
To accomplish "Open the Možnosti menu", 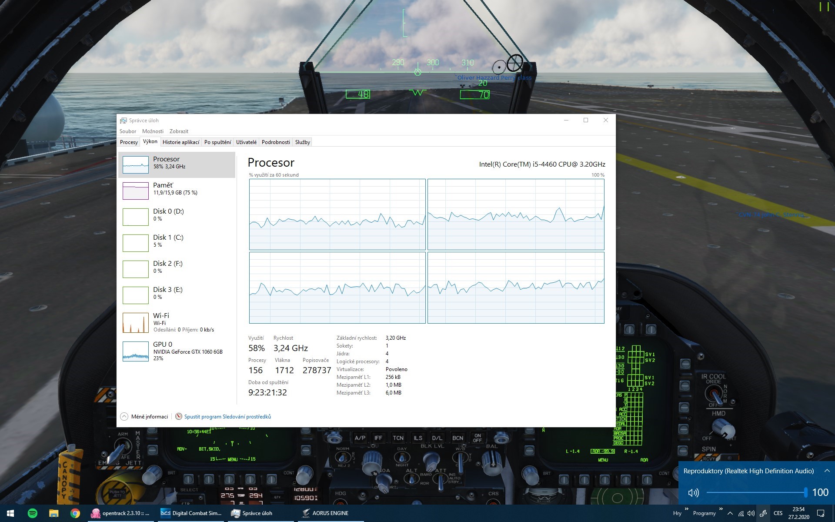I will pos(153,131).
